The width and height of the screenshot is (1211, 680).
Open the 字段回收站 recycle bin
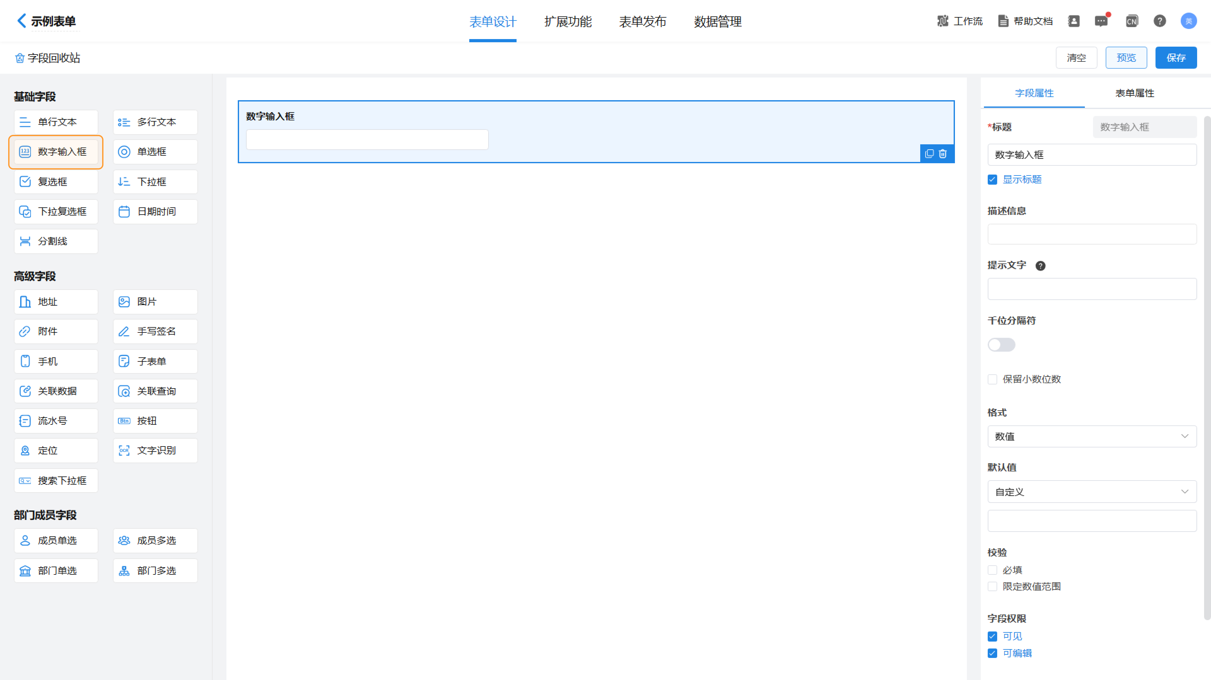coord(48,58)
